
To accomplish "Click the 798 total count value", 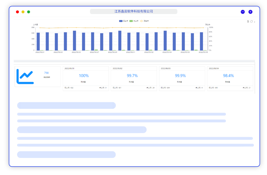I will (x=46, y=73).
